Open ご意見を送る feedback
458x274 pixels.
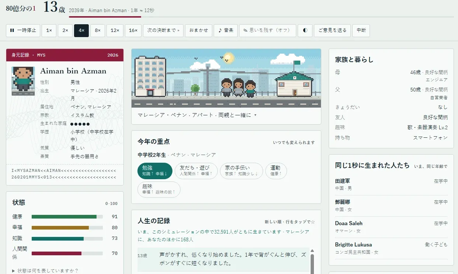[332, 30]
